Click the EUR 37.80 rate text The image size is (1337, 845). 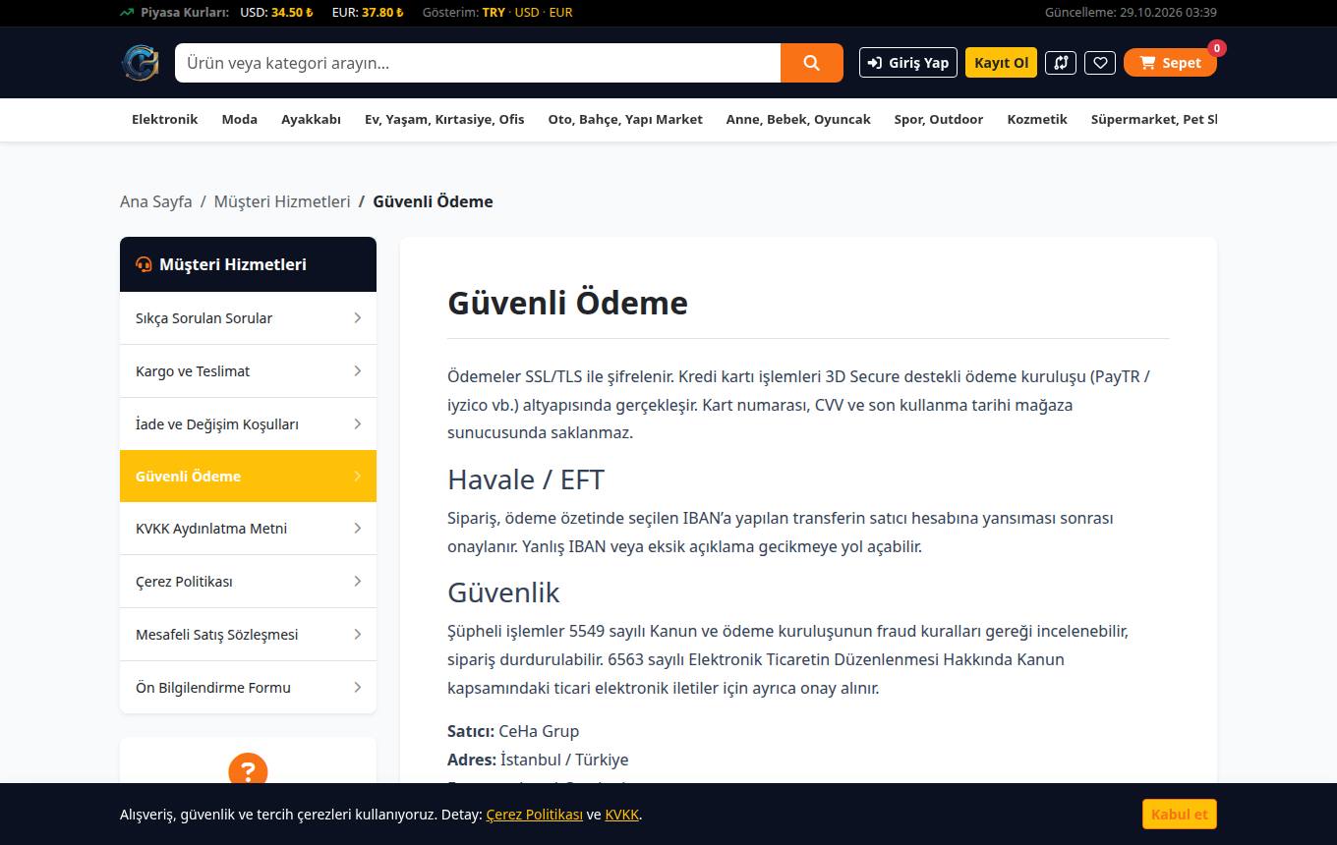[x=369, y=13]
